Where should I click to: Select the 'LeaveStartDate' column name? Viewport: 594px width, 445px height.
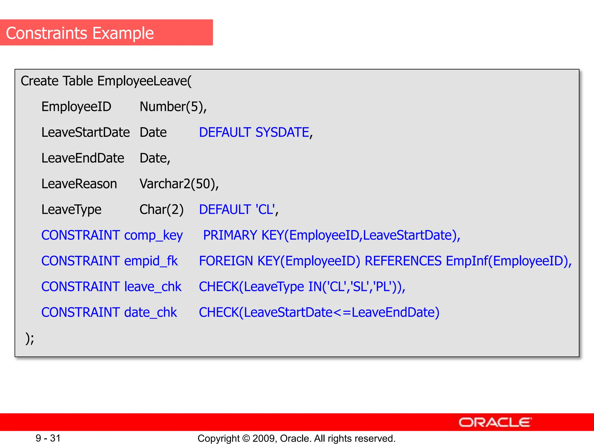pyautogui.click(x=86, y=132)
